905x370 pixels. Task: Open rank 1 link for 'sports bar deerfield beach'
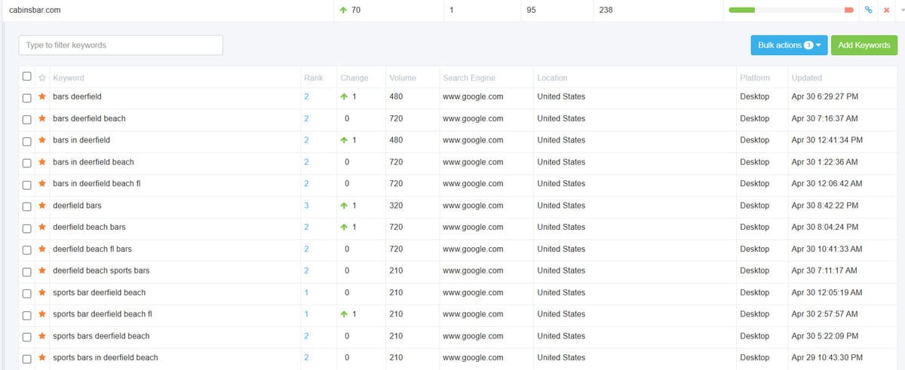(x=306, y=292)
